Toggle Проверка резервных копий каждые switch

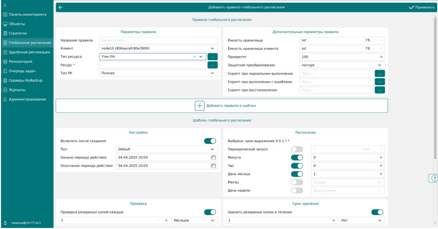210,212
